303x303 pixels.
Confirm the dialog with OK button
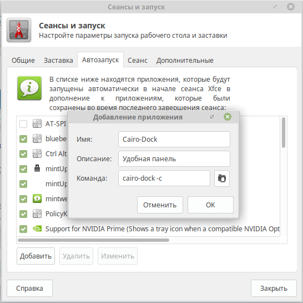coord(210,205)
